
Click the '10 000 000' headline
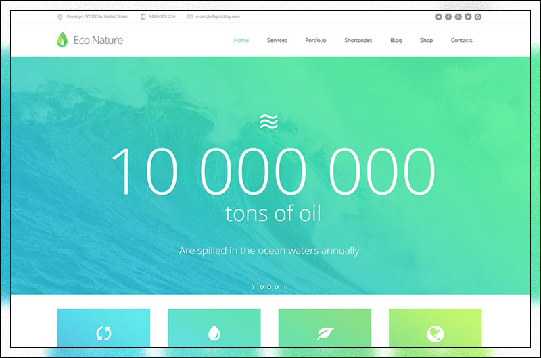tap(273, 172)
